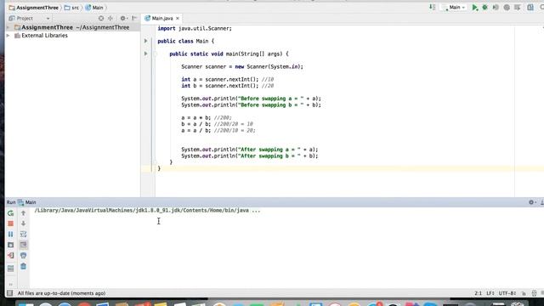Viewport: 544px width, 306px height.
Task: Rerun Main in the Run panel
Action: pyautogui.click(x=11, y=213)
